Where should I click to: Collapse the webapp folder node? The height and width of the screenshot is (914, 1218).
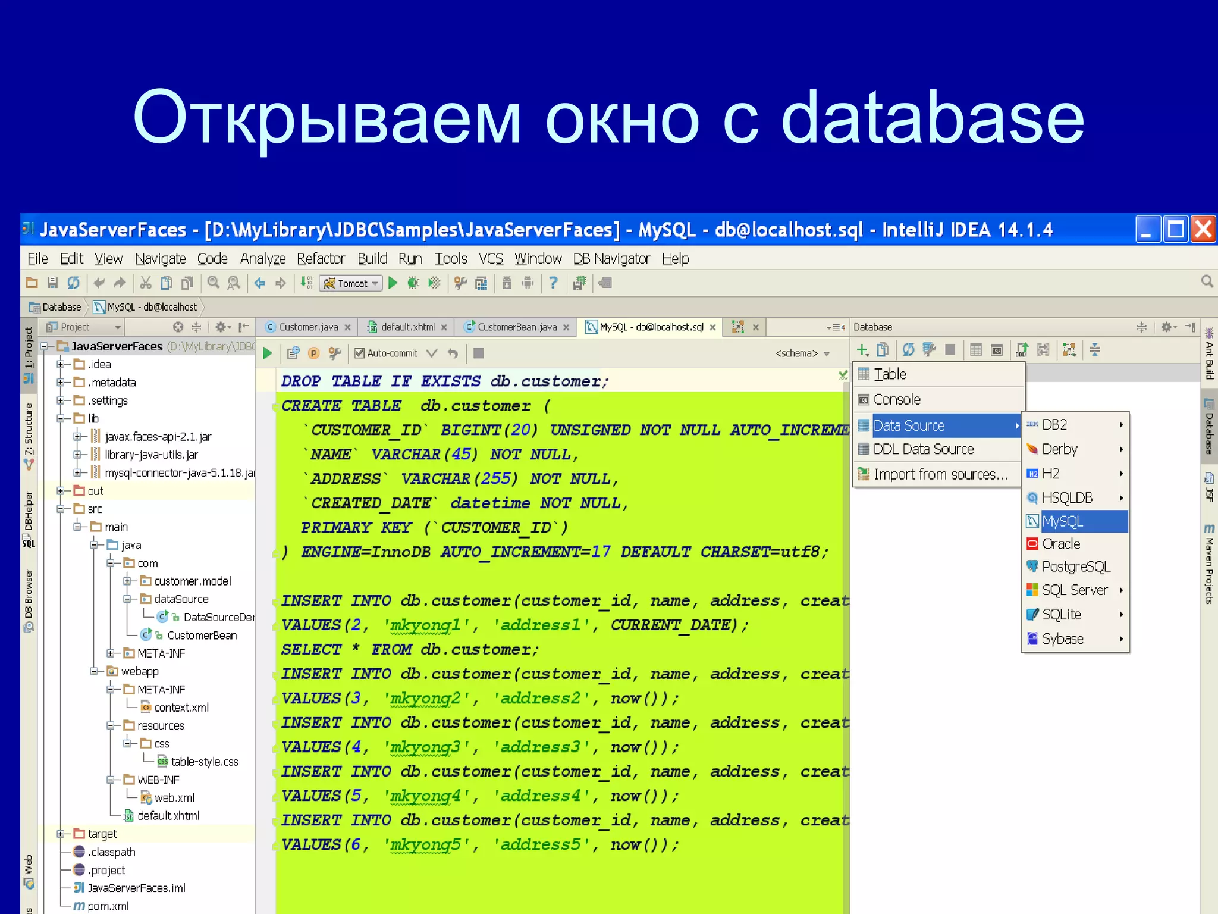click(94, 671)
